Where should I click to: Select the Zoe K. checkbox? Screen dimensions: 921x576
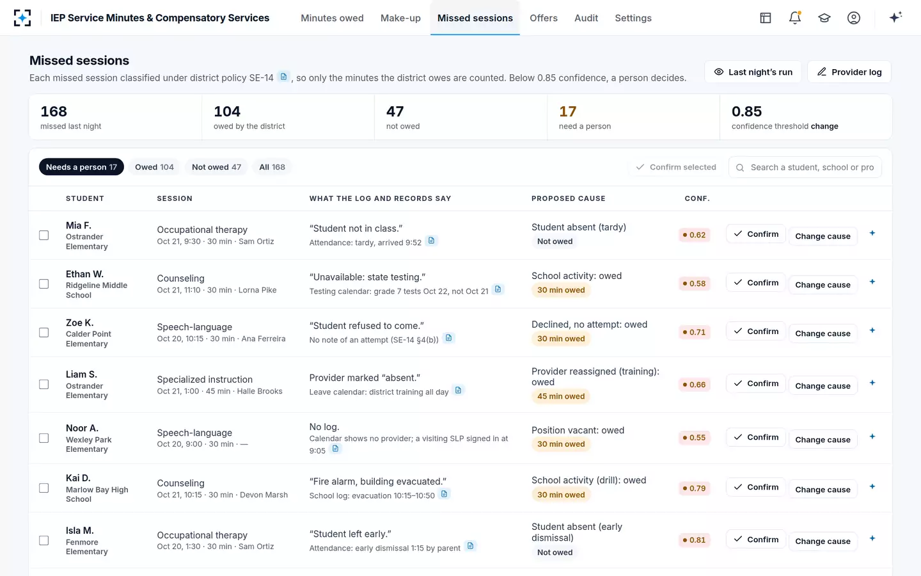(x=44, y=333)
